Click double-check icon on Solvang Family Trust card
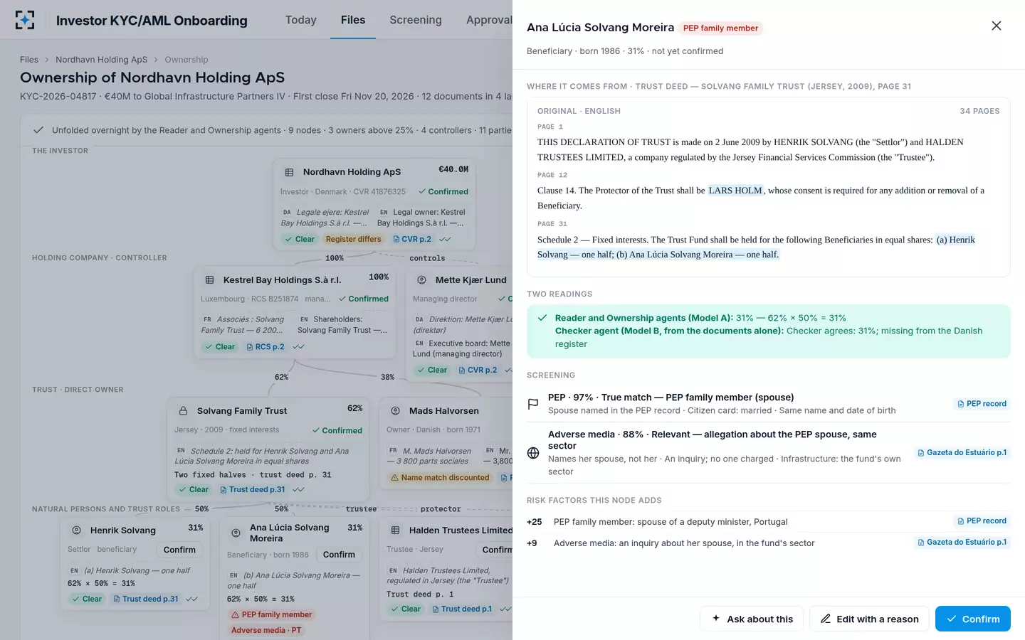The width and height of the screenshot is (1025, 640). click(298, 490)
